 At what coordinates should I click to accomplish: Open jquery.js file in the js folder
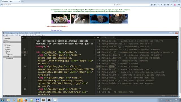tap(11, 55)
